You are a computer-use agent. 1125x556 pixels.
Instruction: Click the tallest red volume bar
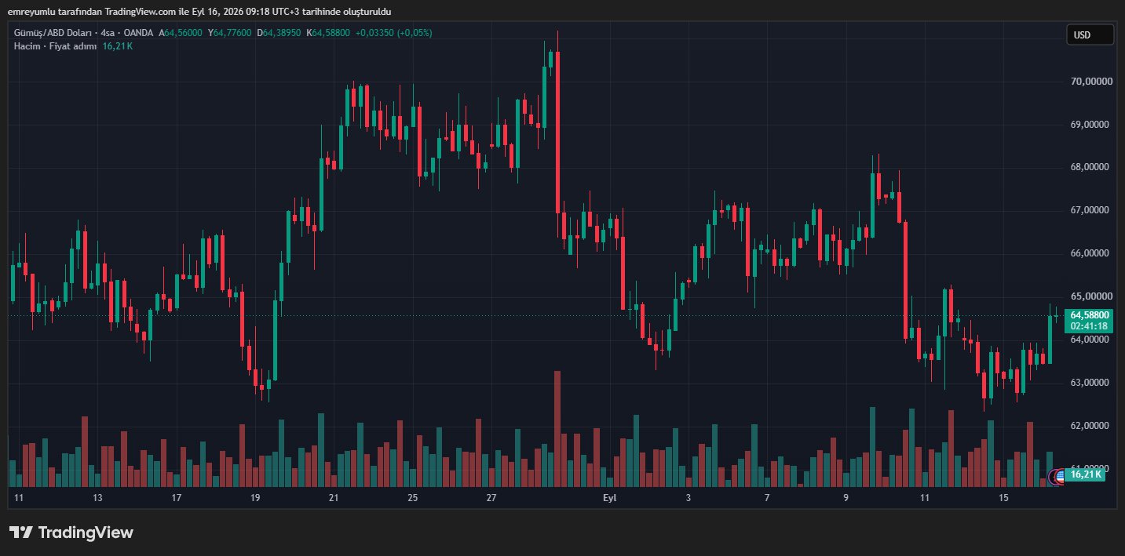(557, 428)
